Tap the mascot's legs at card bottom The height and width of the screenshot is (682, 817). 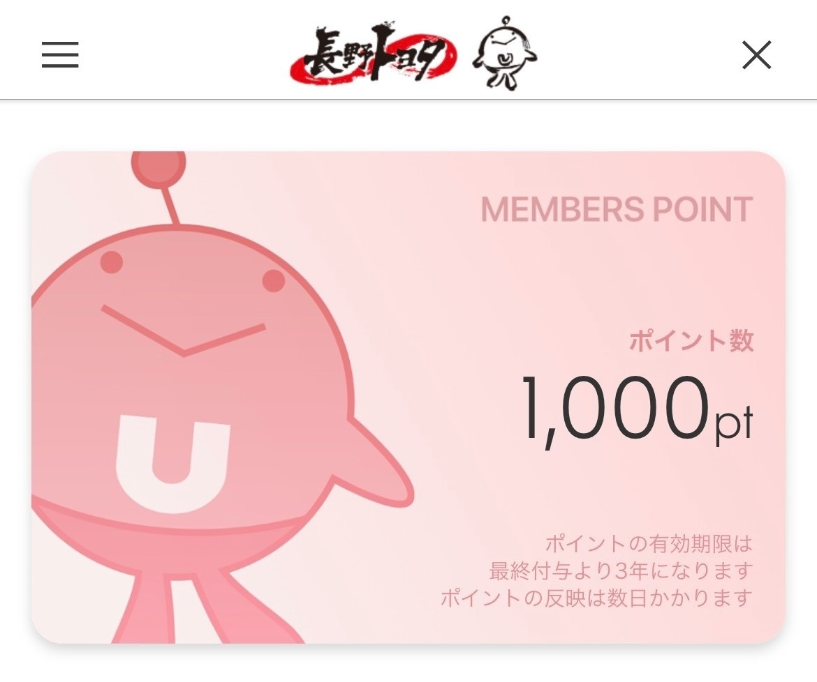click(x=208, y=606)
